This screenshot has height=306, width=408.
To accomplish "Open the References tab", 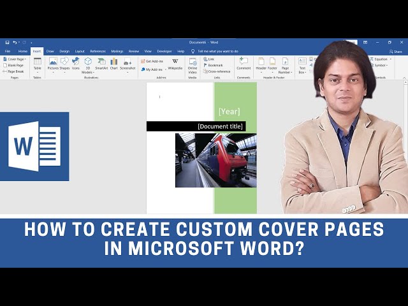I will pos(98,51).
